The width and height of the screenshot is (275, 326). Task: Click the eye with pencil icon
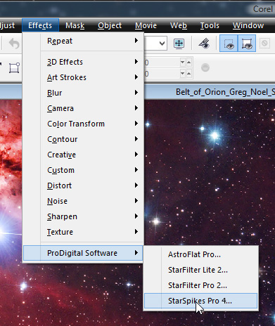coord(203,44)
